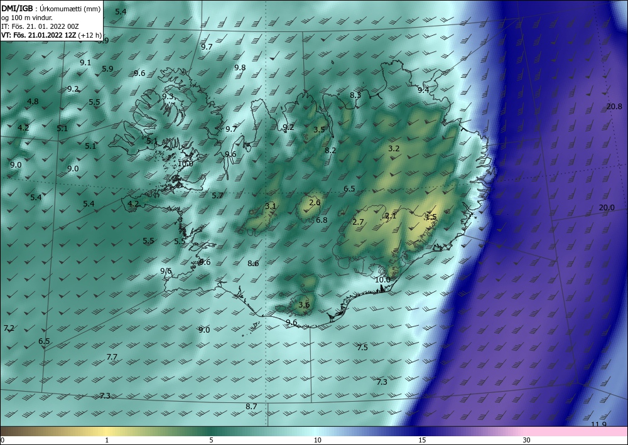Click the 7.5 value south of Iceland

[362, 347]
